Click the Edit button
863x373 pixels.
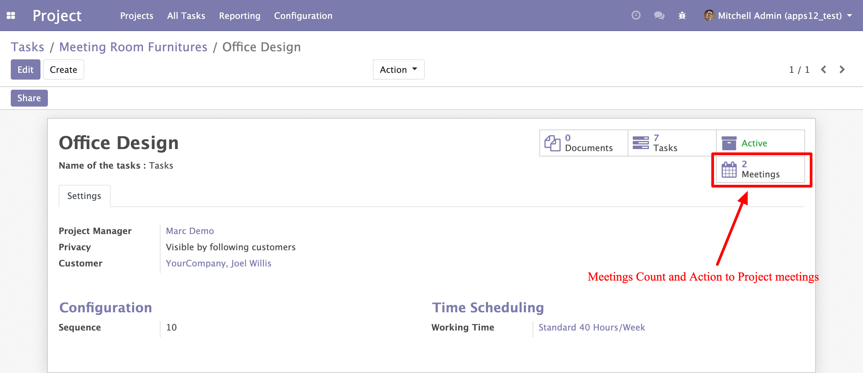tap(25, 69)
